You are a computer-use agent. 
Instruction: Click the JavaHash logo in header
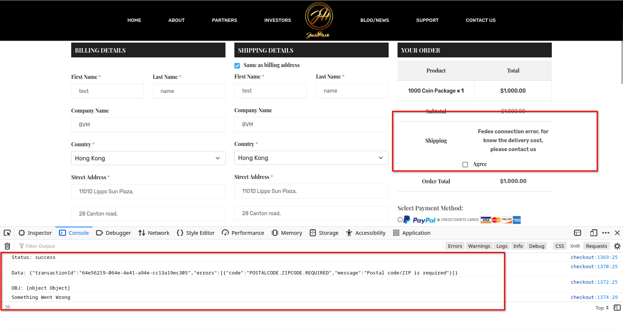coord(319,20)
